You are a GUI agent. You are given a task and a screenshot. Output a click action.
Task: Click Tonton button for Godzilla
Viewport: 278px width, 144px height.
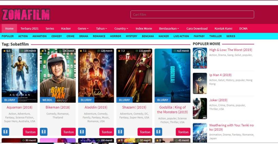click(x=183, y=132)
